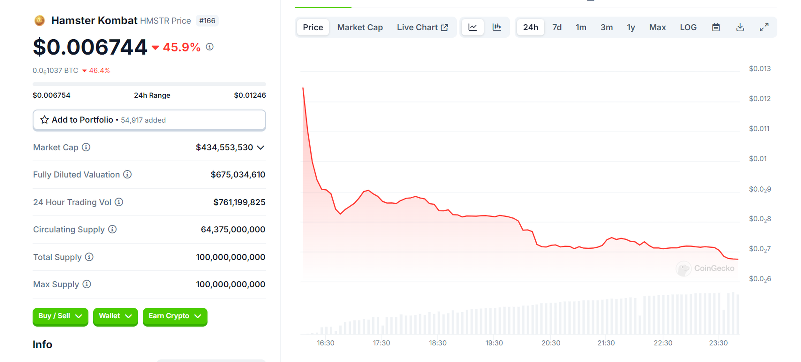801x362 pixels.
Task: Click the 54,917 added count text
Action: (143, 120)
